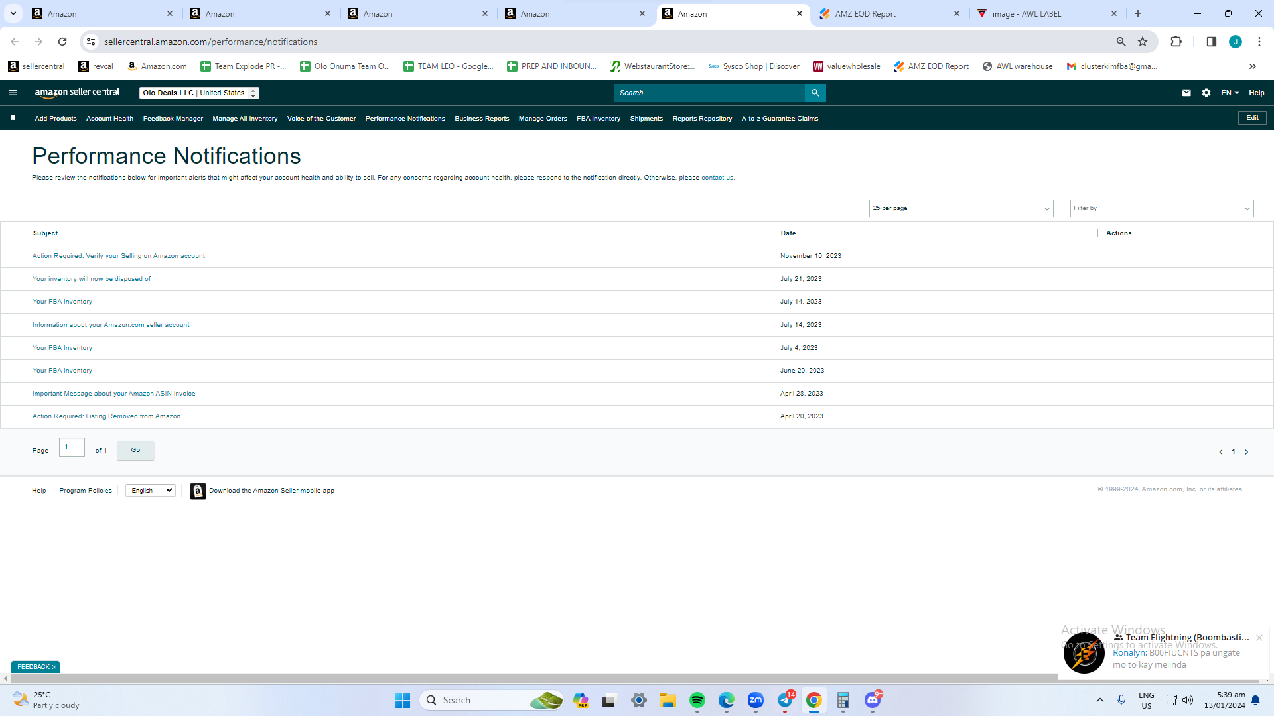The image size is (1274, 716).
Task: Open the Filter by dropdown
Action: click(x=1162, y=208)
